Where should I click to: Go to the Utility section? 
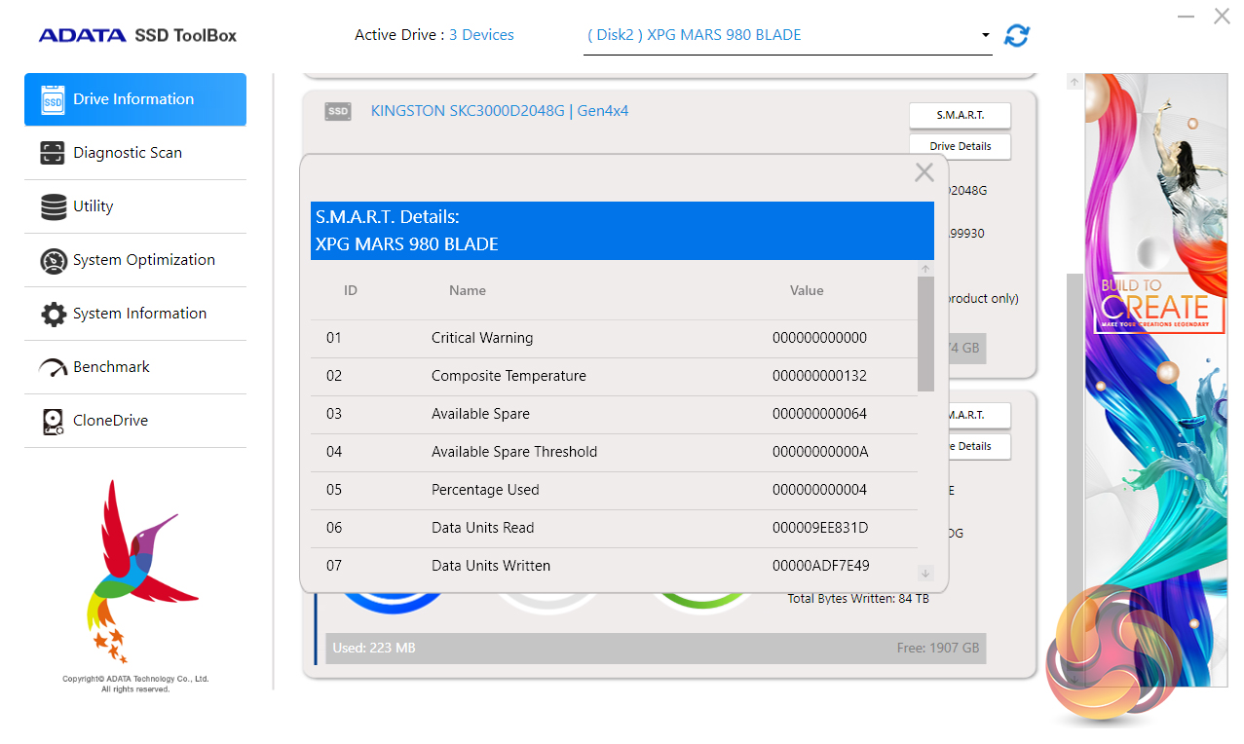(134, 206)
